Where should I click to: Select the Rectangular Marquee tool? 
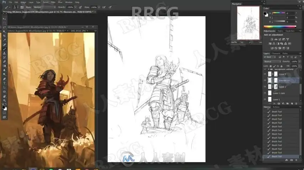(x=4, y=23)
